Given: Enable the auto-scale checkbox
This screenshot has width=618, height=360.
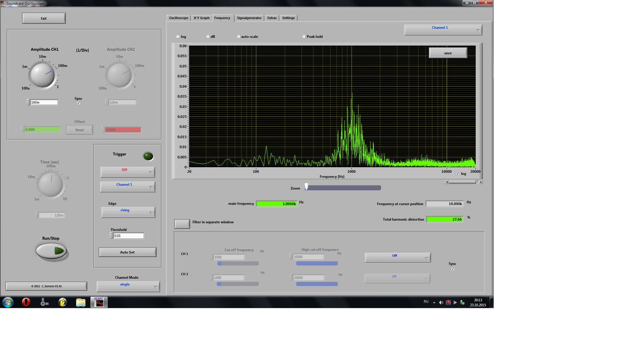Looking at the screenshot, I should click(239, 37).
